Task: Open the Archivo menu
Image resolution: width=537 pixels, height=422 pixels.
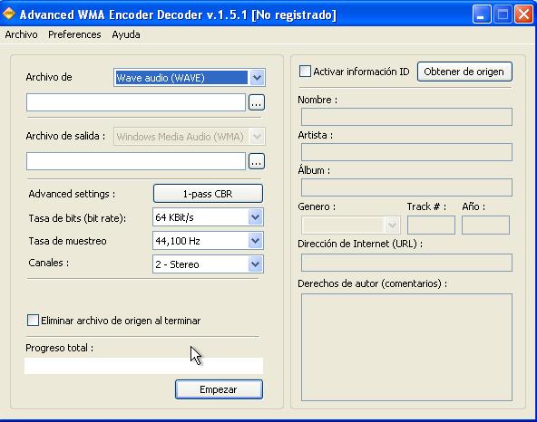Action: pyautogui.click(x=21, y=34)
